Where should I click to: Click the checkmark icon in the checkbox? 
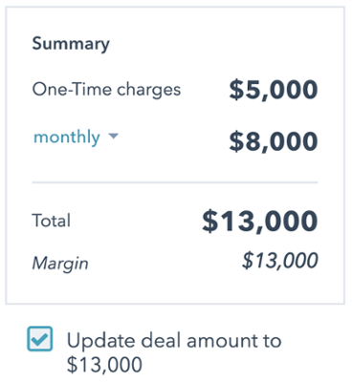click(40, 339)
